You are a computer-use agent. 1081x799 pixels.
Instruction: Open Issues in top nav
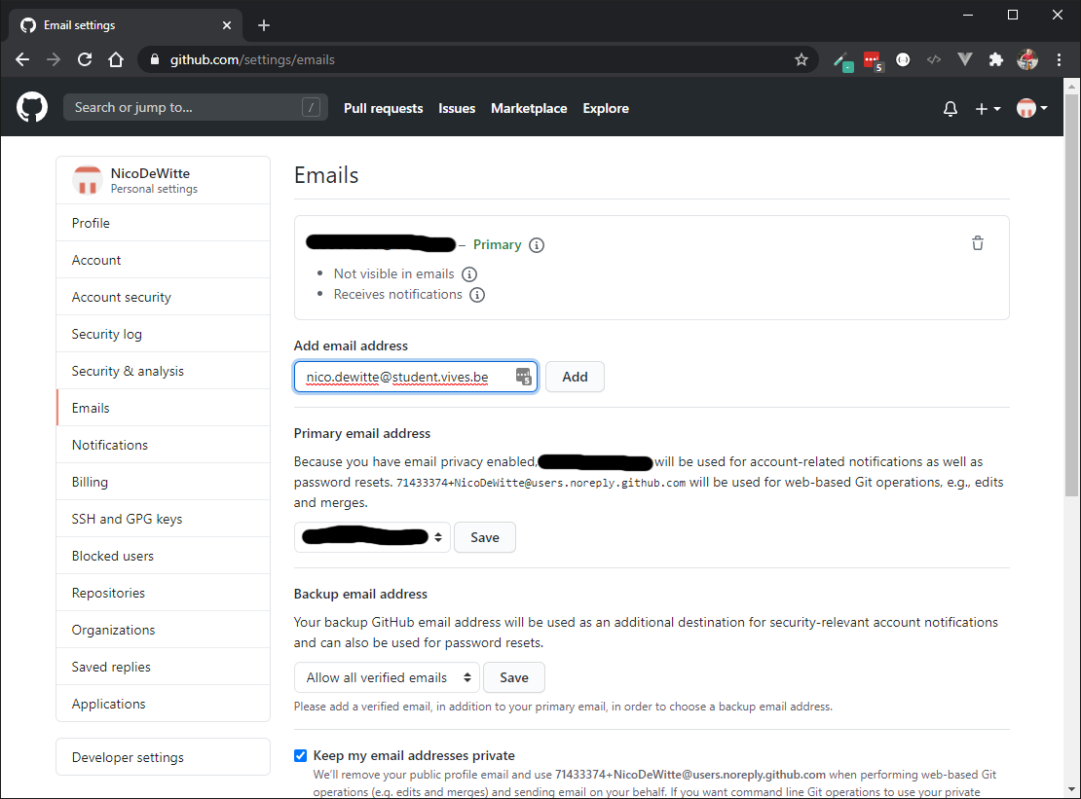457,108
